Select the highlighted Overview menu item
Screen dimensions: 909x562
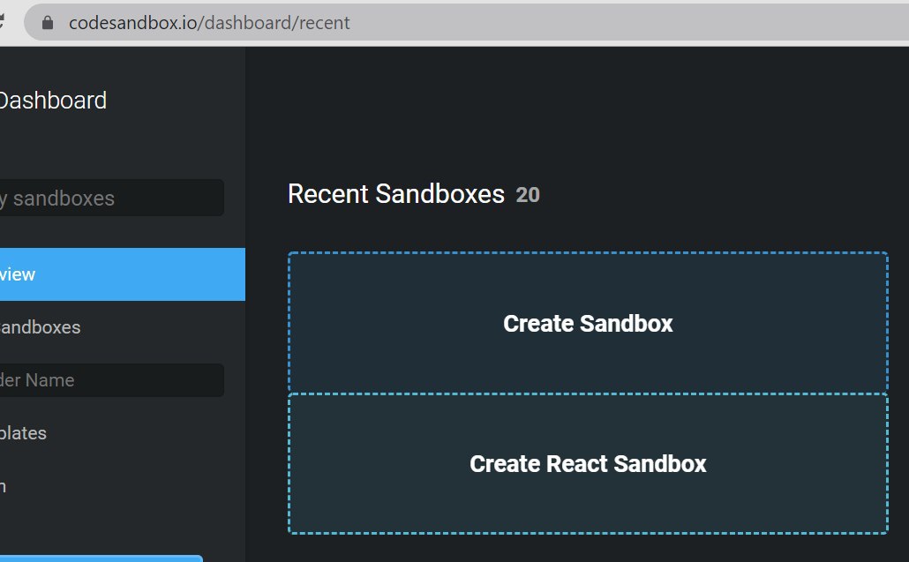coord(123,274)
